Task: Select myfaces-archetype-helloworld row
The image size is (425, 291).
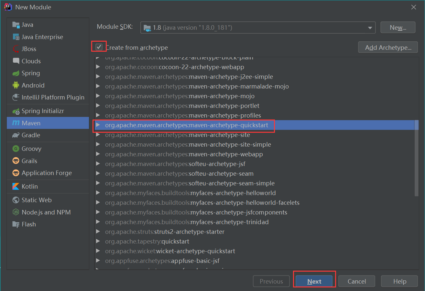Action: pos(255,193)
